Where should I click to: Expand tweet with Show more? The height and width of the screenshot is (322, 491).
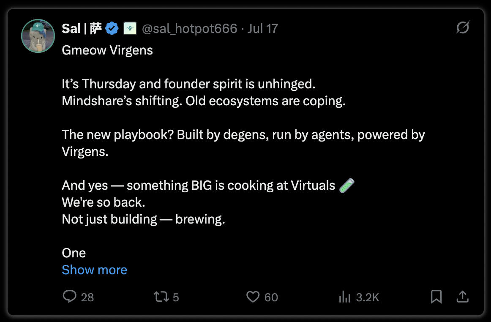pos(94,270)
